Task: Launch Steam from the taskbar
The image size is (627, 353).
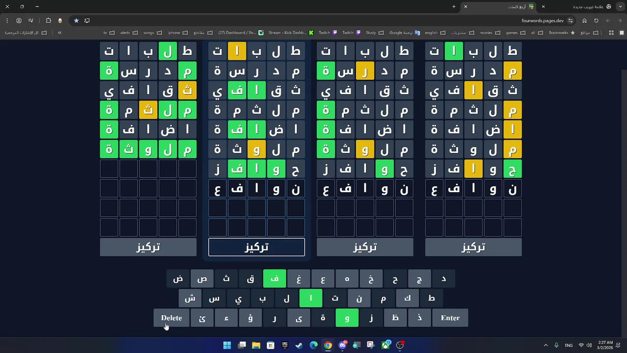Action: tap(299, 345)
